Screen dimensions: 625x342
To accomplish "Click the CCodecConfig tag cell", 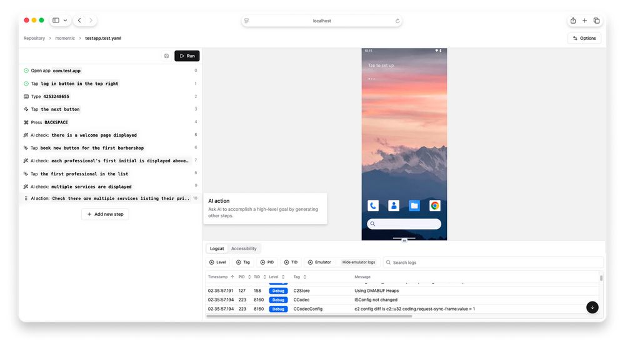I will point(307,309).
